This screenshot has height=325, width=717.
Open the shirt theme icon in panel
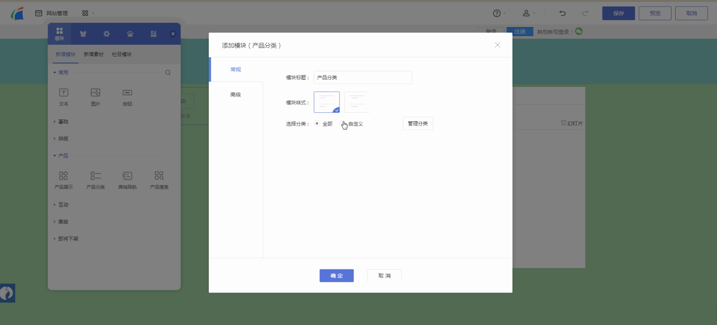83,34
